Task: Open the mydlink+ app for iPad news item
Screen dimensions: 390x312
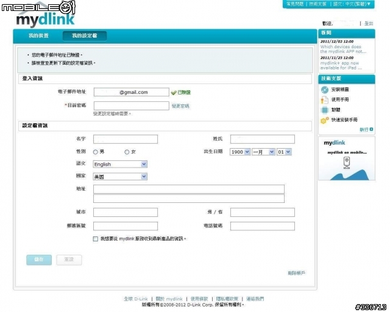Action: 341,65
